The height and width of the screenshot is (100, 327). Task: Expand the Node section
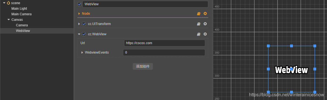point(79,14)
